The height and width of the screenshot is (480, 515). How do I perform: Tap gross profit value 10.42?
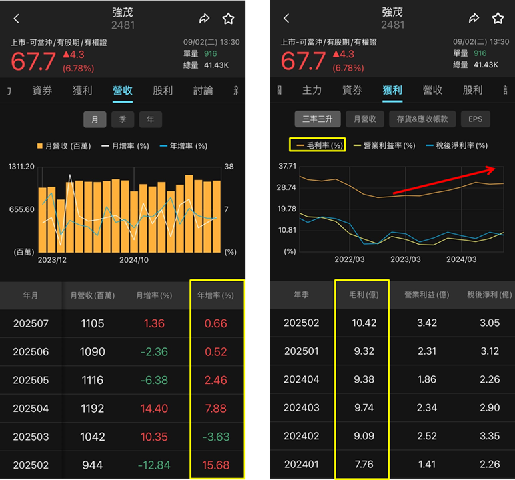[x=364, y=323]
